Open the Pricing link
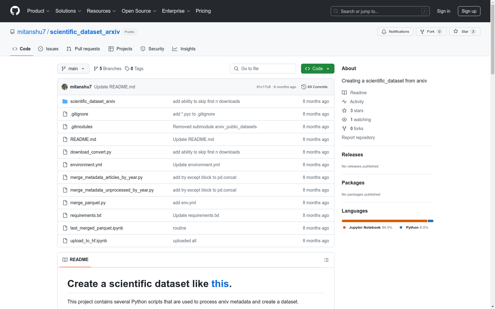The image size is (495, 309). (203, 11)
